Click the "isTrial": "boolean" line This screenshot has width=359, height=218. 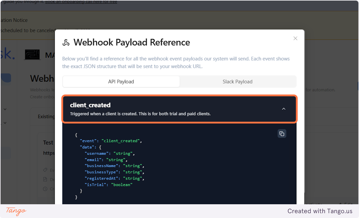(x=109, y=185)
